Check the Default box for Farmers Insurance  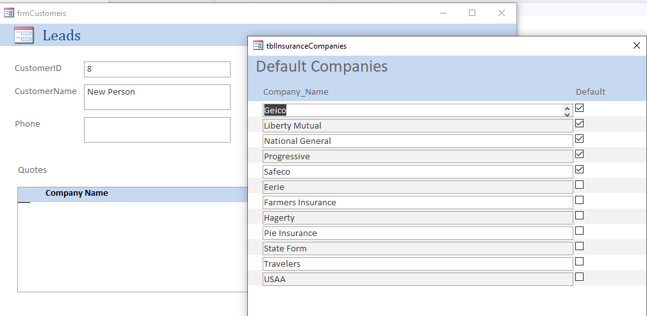pos(579,200)
